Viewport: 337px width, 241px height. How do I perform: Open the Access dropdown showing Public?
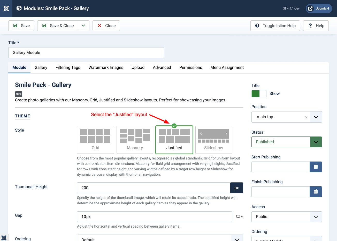click(287, 217)
